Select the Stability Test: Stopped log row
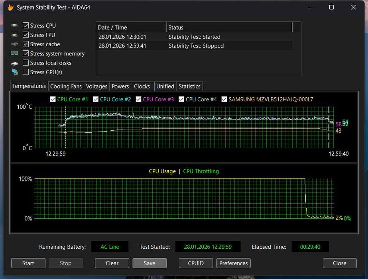 [x=194, y=46]
